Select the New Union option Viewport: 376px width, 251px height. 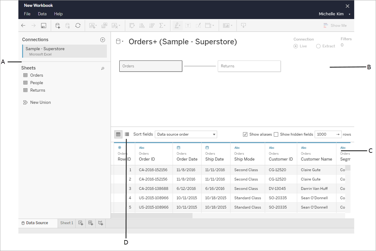coord(40,102)
